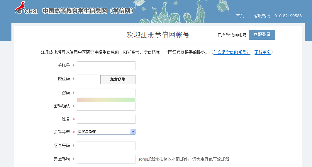Viewport: 312px width, 167px height.
Task: Open the 什么是学信网帐号 link
Action: click(x=232, y=52)
